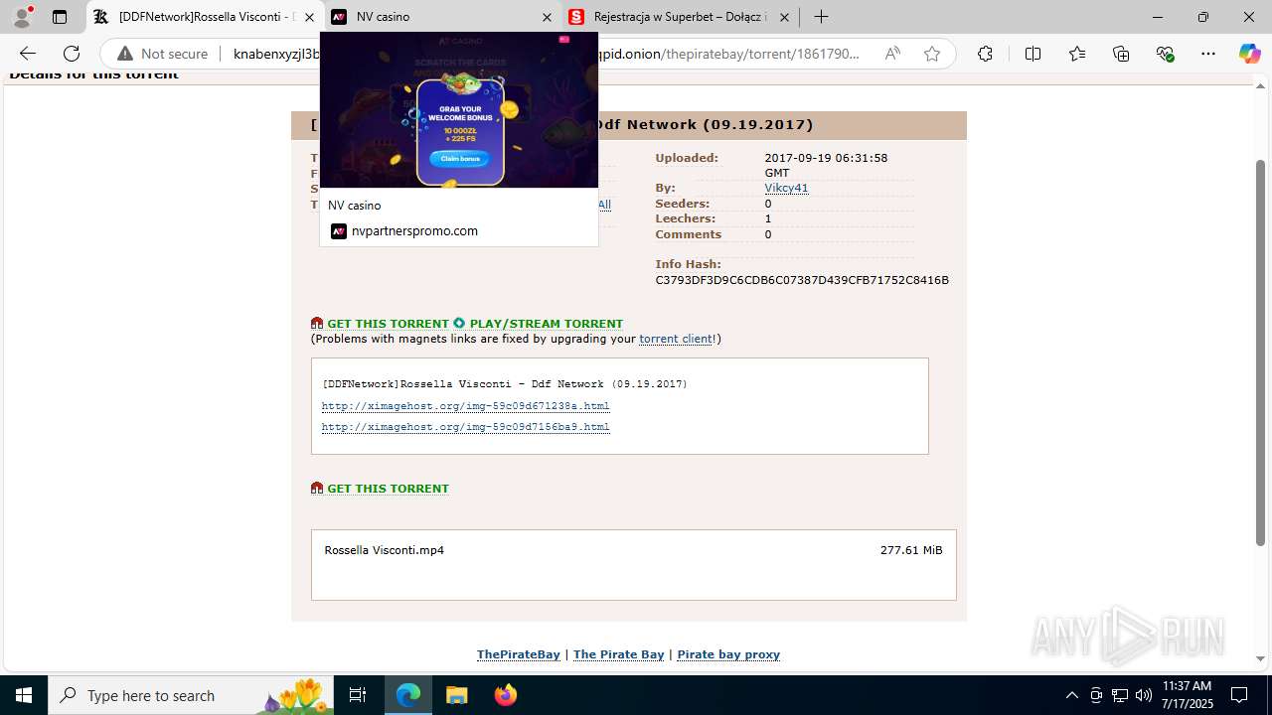Image resolution: width=1272 pixels, height=715 pixels.
Task: Close the DDFNetwork tab
Action: coord(309,17)
